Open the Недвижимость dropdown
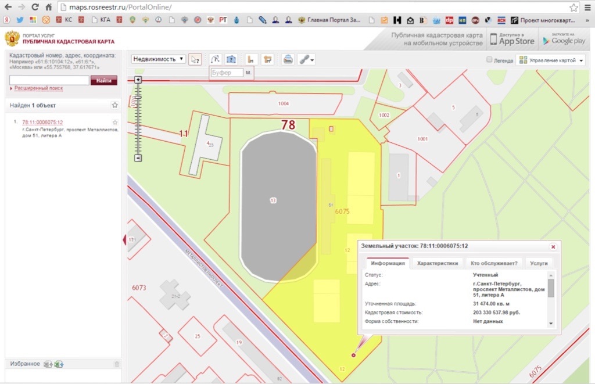Viewport: 595px width, 384px height. pyautogui.click(x=159, y=59)
